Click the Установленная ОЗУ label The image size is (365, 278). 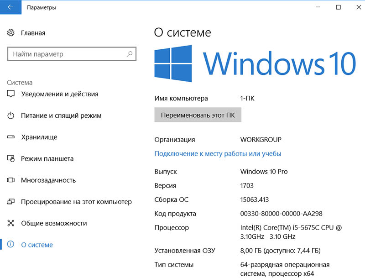[185, 251]
